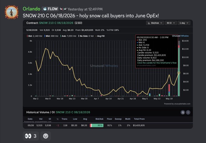The width and height of the screenshot is (206, 143).
Task: Click the 95% Bid/Ask progress bar
Action: coord(97,125)
